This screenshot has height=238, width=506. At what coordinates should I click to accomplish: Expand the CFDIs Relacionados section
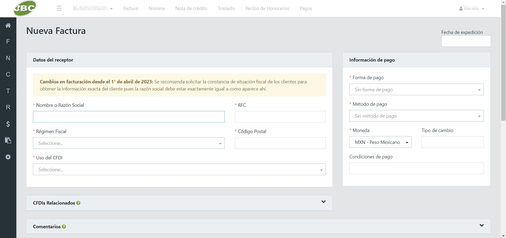pyautogui.click(x=323, y=202)
